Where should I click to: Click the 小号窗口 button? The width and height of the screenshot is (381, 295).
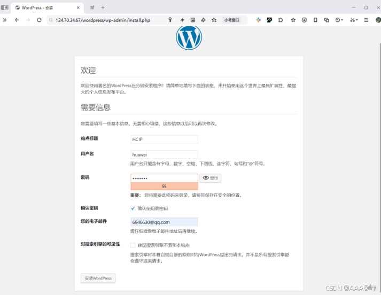coord(231,20)
